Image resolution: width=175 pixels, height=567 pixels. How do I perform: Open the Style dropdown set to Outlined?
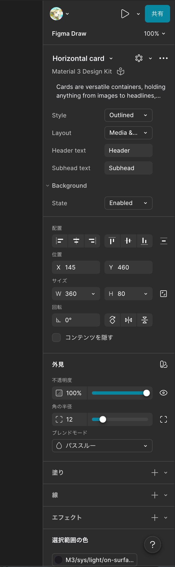click(128, 115)
